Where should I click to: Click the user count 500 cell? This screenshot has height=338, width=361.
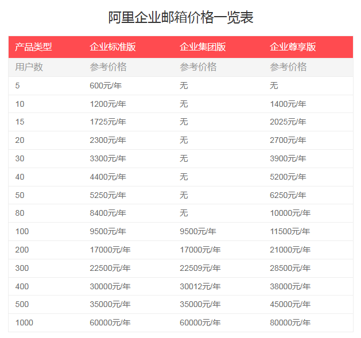(x=22, y=305)
